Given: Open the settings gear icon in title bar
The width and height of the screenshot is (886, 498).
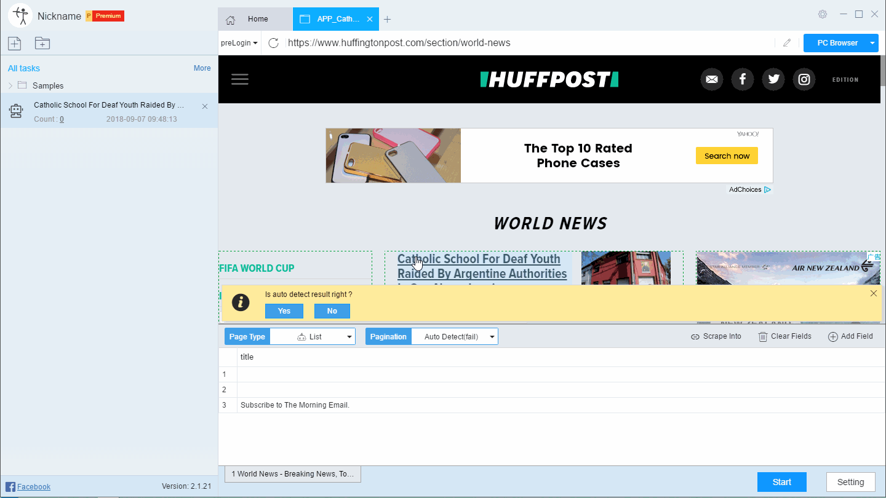Looking at the screenshot, I should coord(823,14).
